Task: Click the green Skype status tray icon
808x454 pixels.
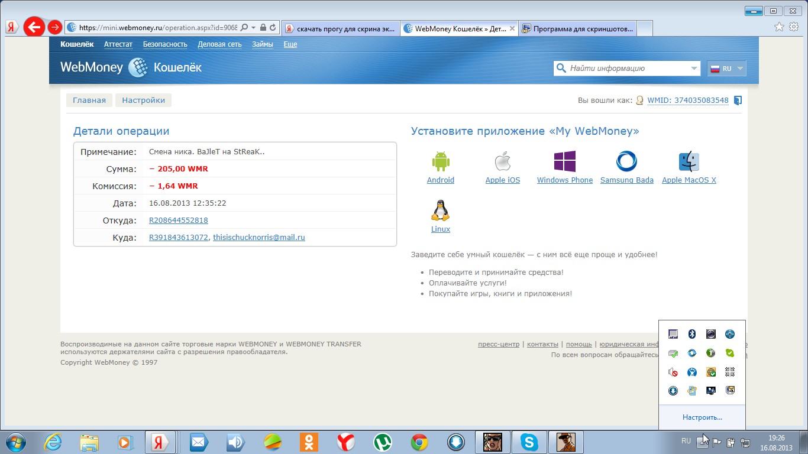Action: pyautogui.click(x=730, y=353)
